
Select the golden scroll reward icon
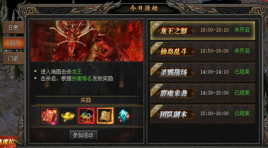pos(105,116)
